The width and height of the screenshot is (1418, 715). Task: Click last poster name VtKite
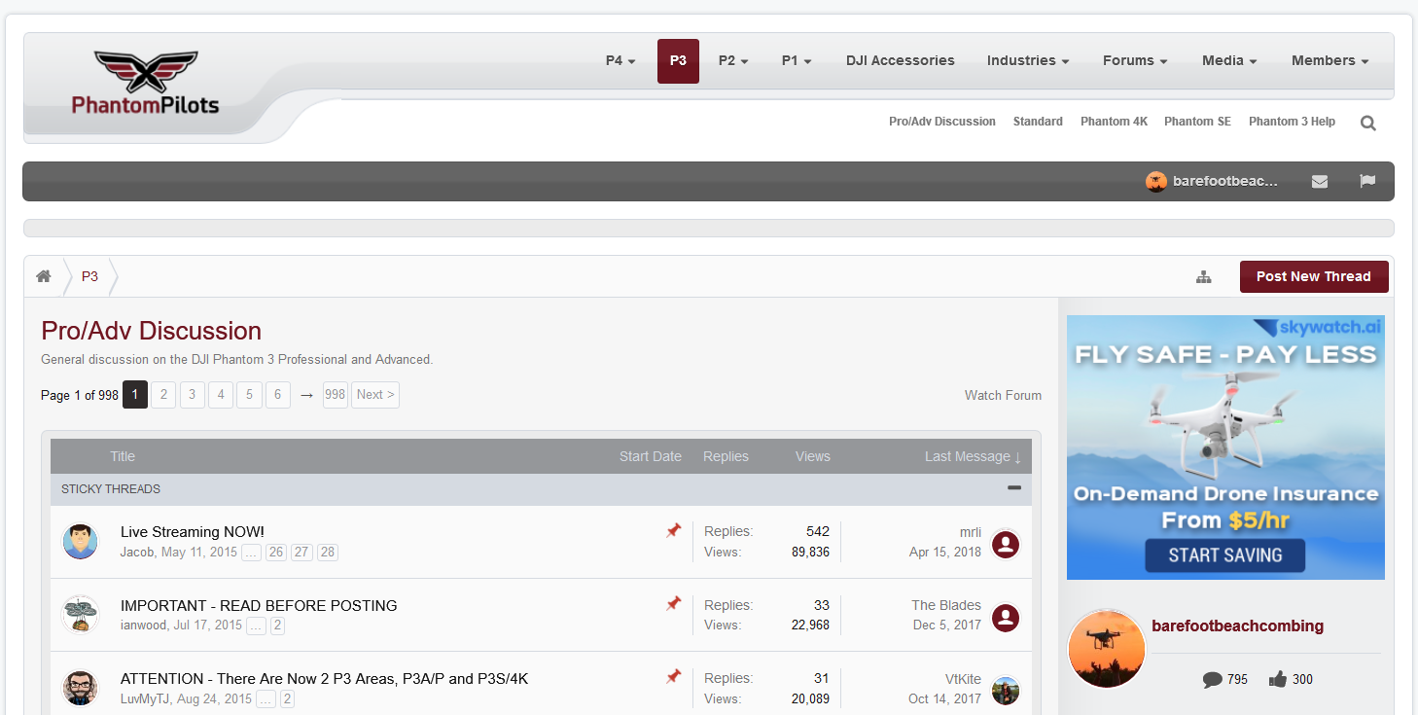963,678
